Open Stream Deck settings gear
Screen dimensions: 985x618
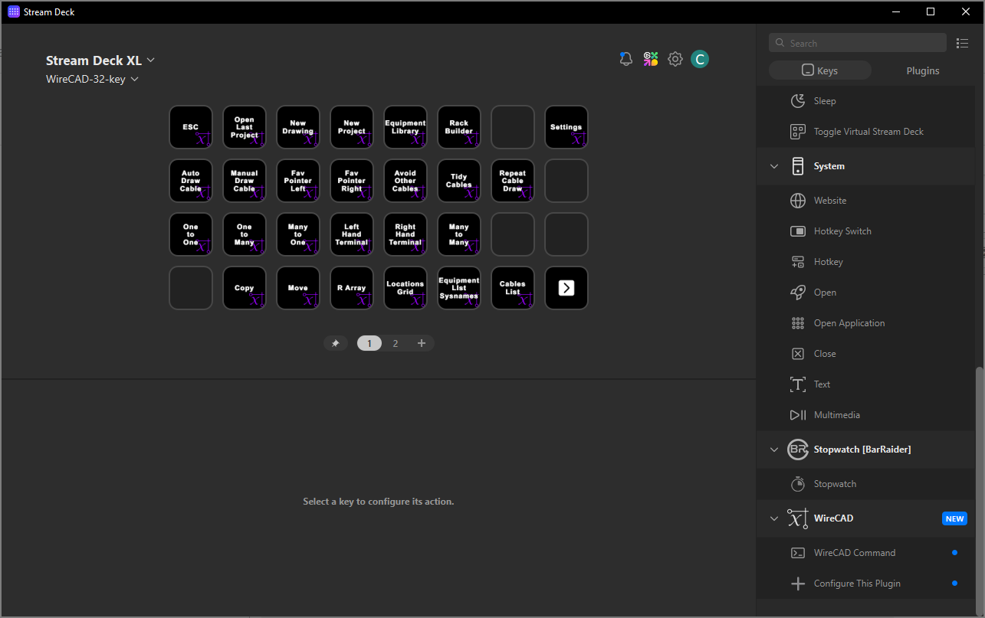point(675,59)
